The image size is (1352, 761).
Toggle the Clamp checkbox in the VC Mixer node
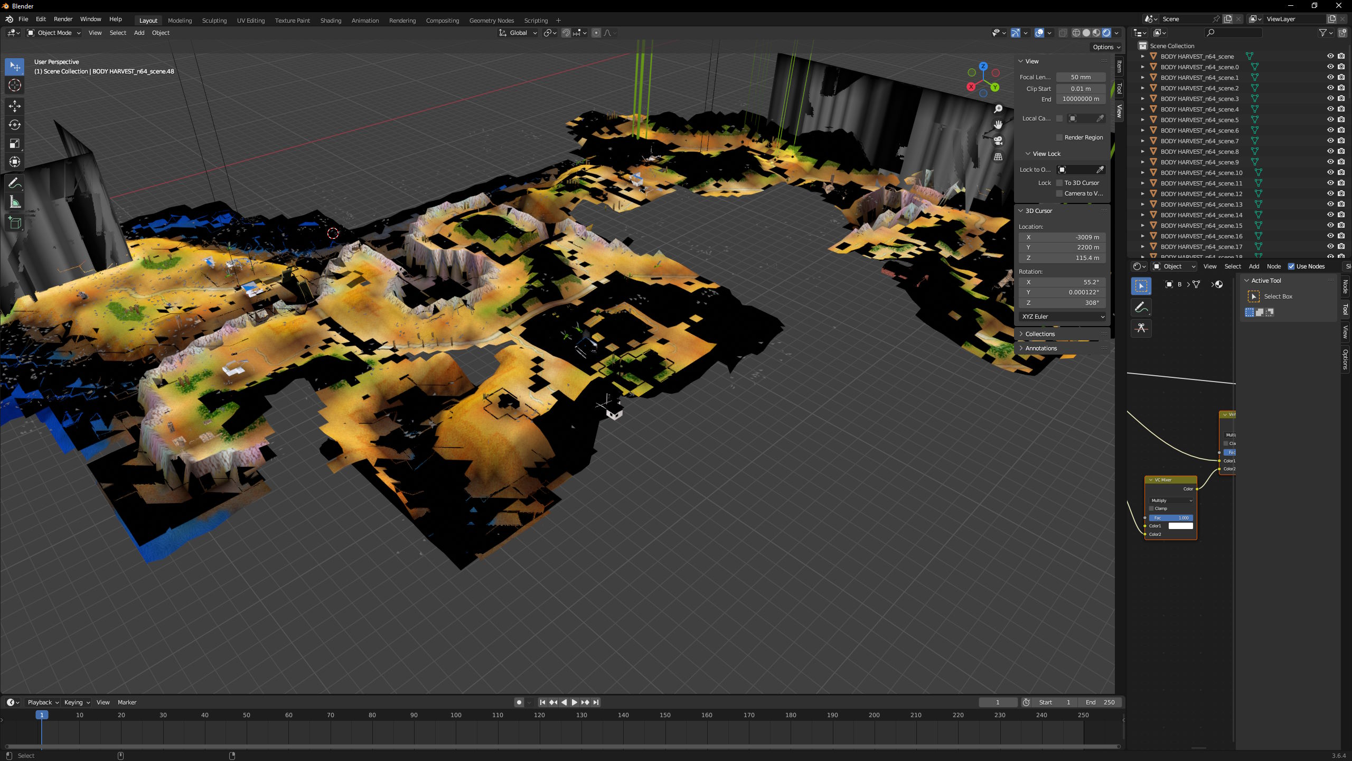(x=1152, y=508)
